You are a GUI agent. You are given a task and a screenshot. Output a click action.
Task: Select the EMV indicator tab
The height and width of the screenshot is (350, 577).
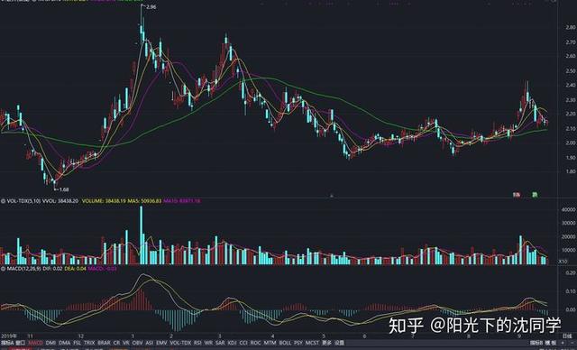point(161,343)
